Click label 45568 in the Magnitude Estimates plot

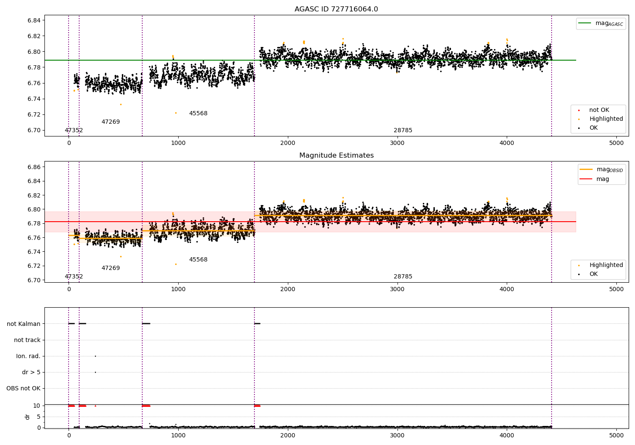(x=198, y=260)
